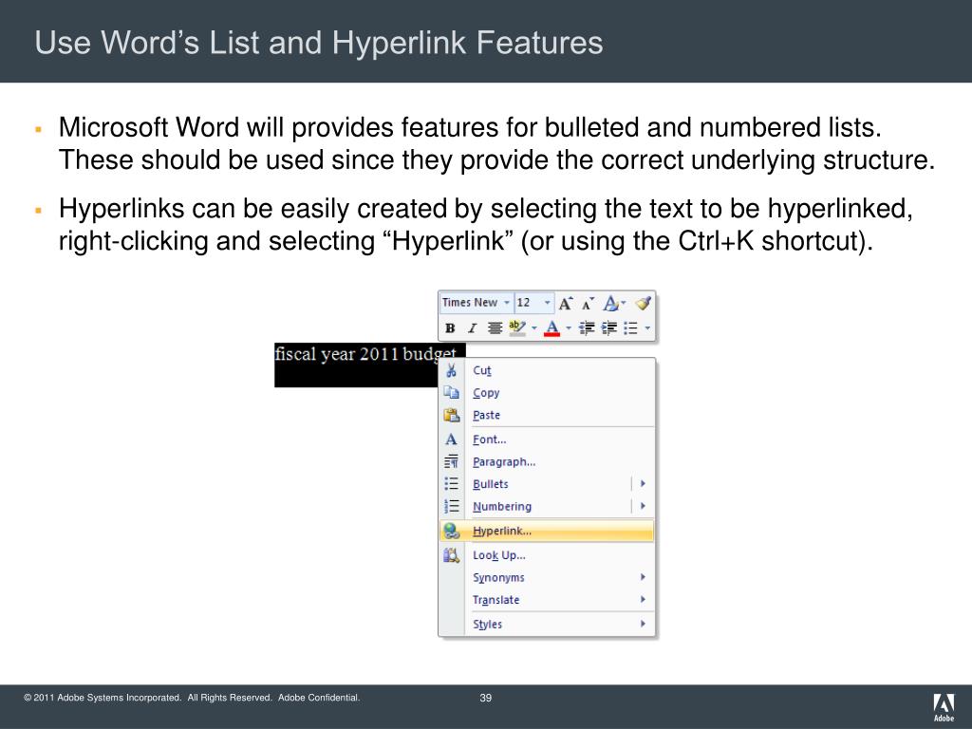Click the Center alignment icon
This screenshot has height=729, width=972.
pyautogui.click(x=495, y=328)
